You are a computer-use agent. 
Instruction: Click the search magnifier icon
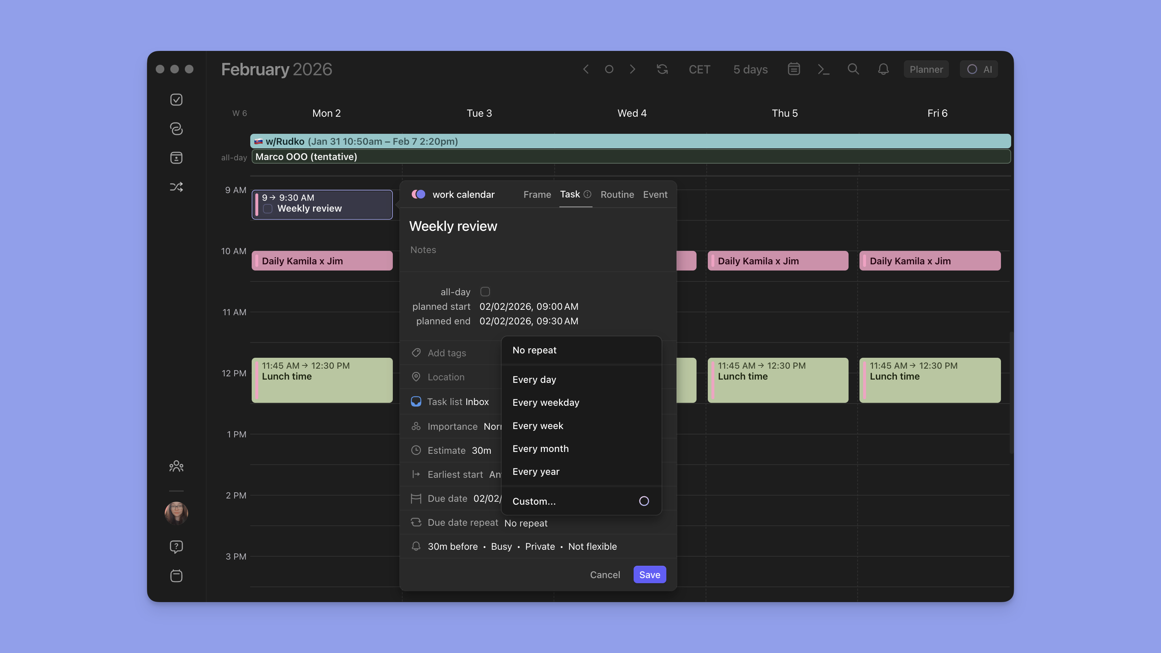[x=853, y=69]
